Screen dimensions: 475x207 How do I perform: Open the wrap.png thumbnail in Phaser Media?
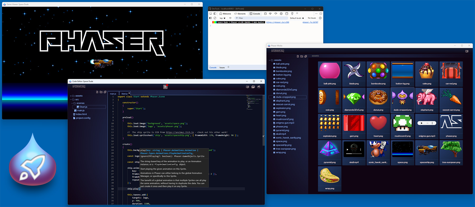(330, 179)
